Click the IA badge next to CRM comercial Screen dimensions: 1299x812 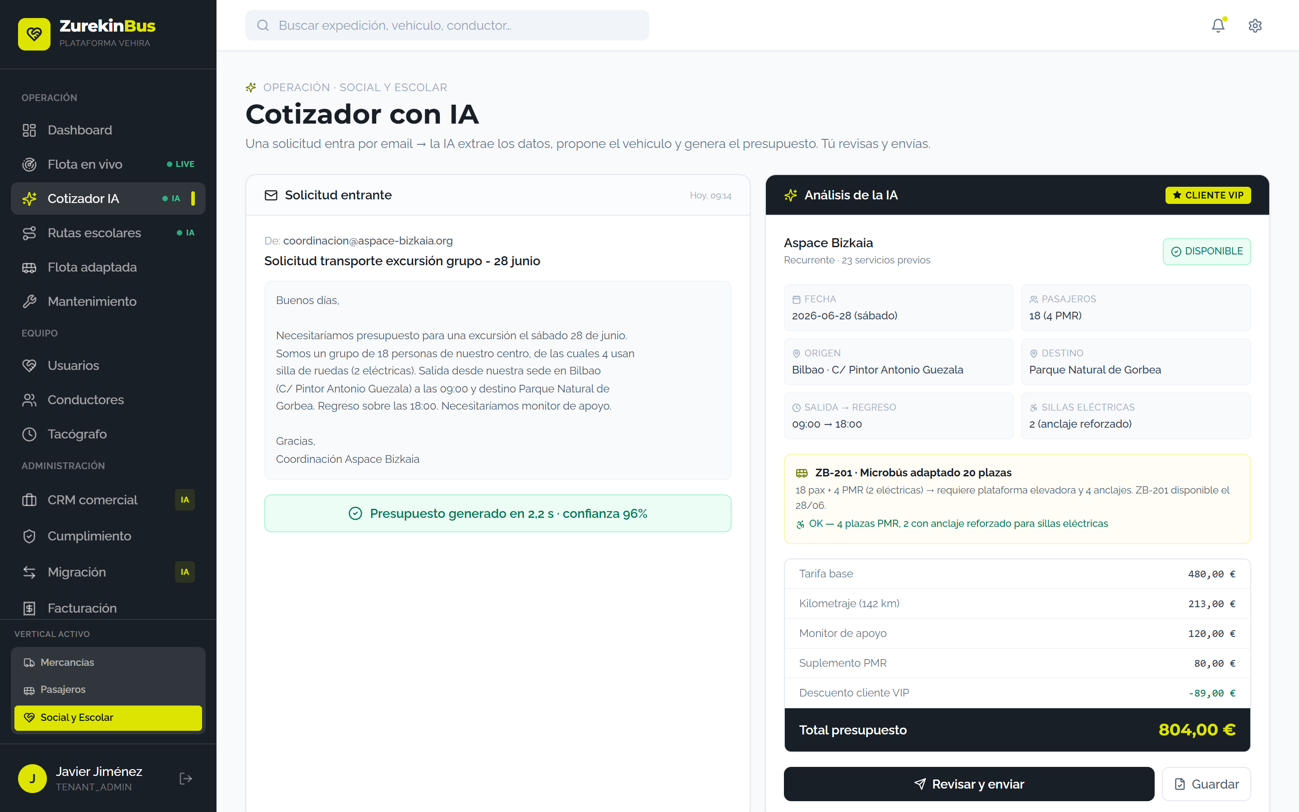tap(184, 500)
